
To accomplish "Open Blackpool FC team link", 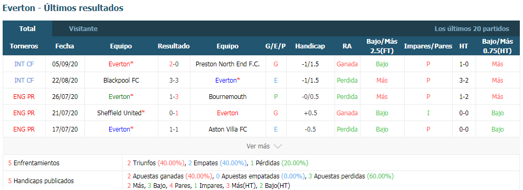I will coord(121,80).
